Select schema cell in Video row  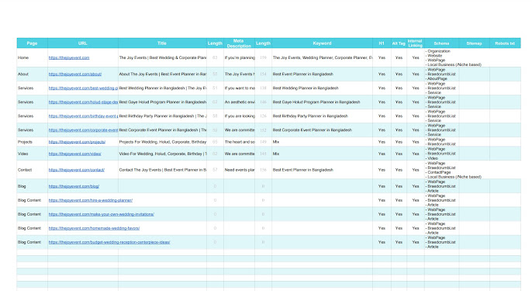pyautogui.click(x=441, y=154)
